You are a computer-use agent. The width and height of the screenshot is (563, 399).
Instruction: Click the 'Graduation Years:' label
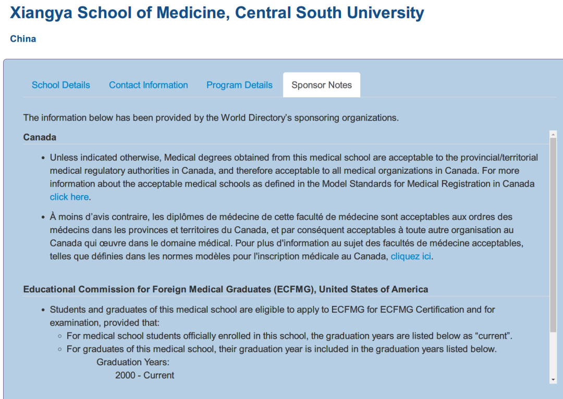(x=133, y=362)
